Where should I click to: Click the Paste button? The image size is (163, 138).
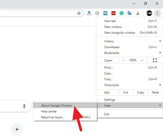point(155,92)
